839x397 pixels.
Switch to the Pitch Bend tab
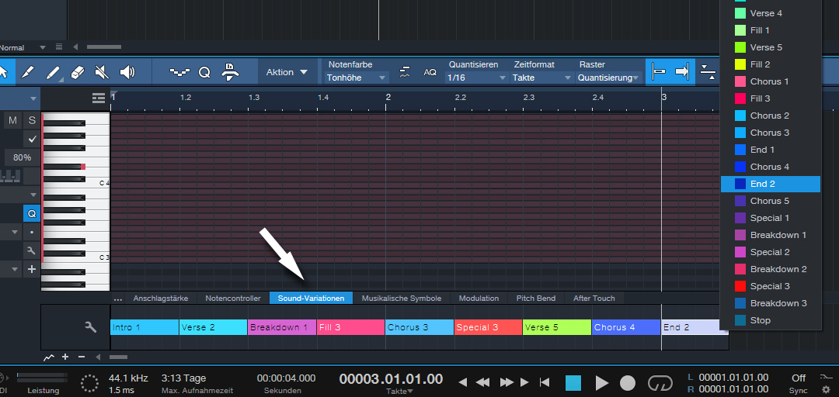(536, 298)
